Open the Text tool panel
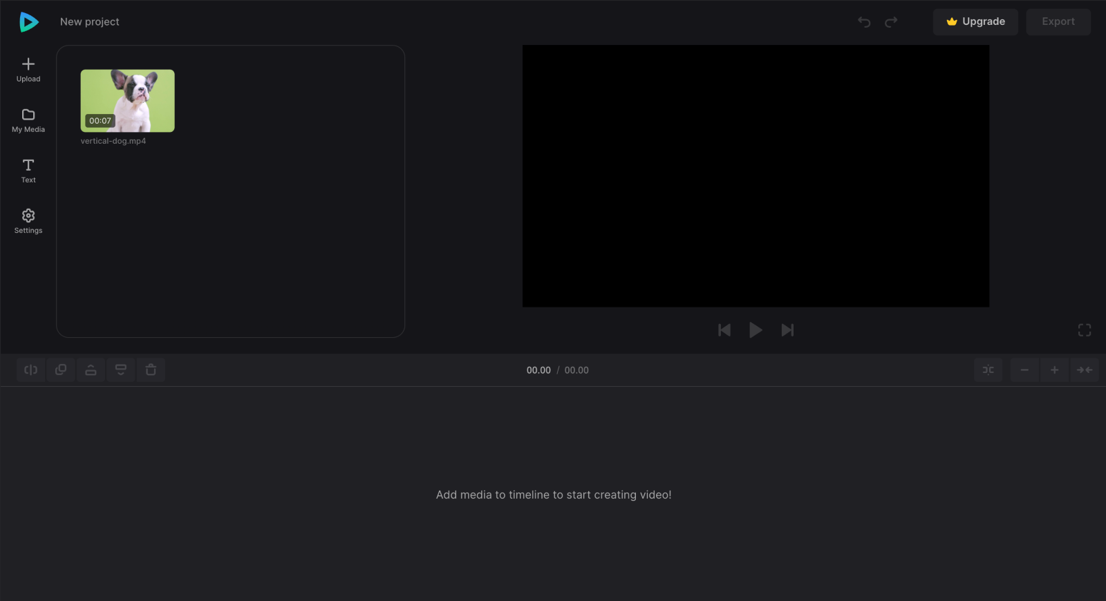 point(28,171)
